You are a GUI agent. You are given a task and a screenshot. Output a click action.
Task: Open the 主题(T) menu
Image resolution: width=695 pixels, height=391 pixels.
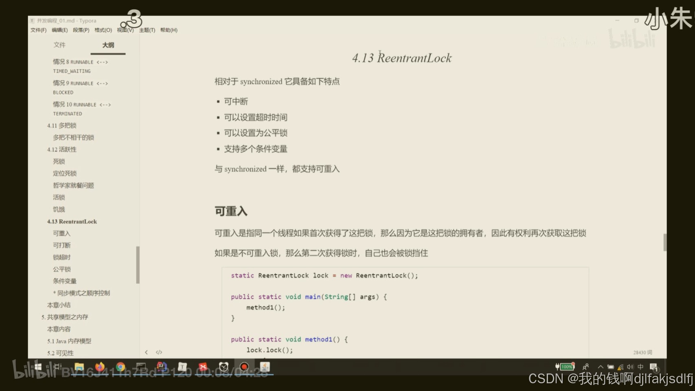point(147,30)
